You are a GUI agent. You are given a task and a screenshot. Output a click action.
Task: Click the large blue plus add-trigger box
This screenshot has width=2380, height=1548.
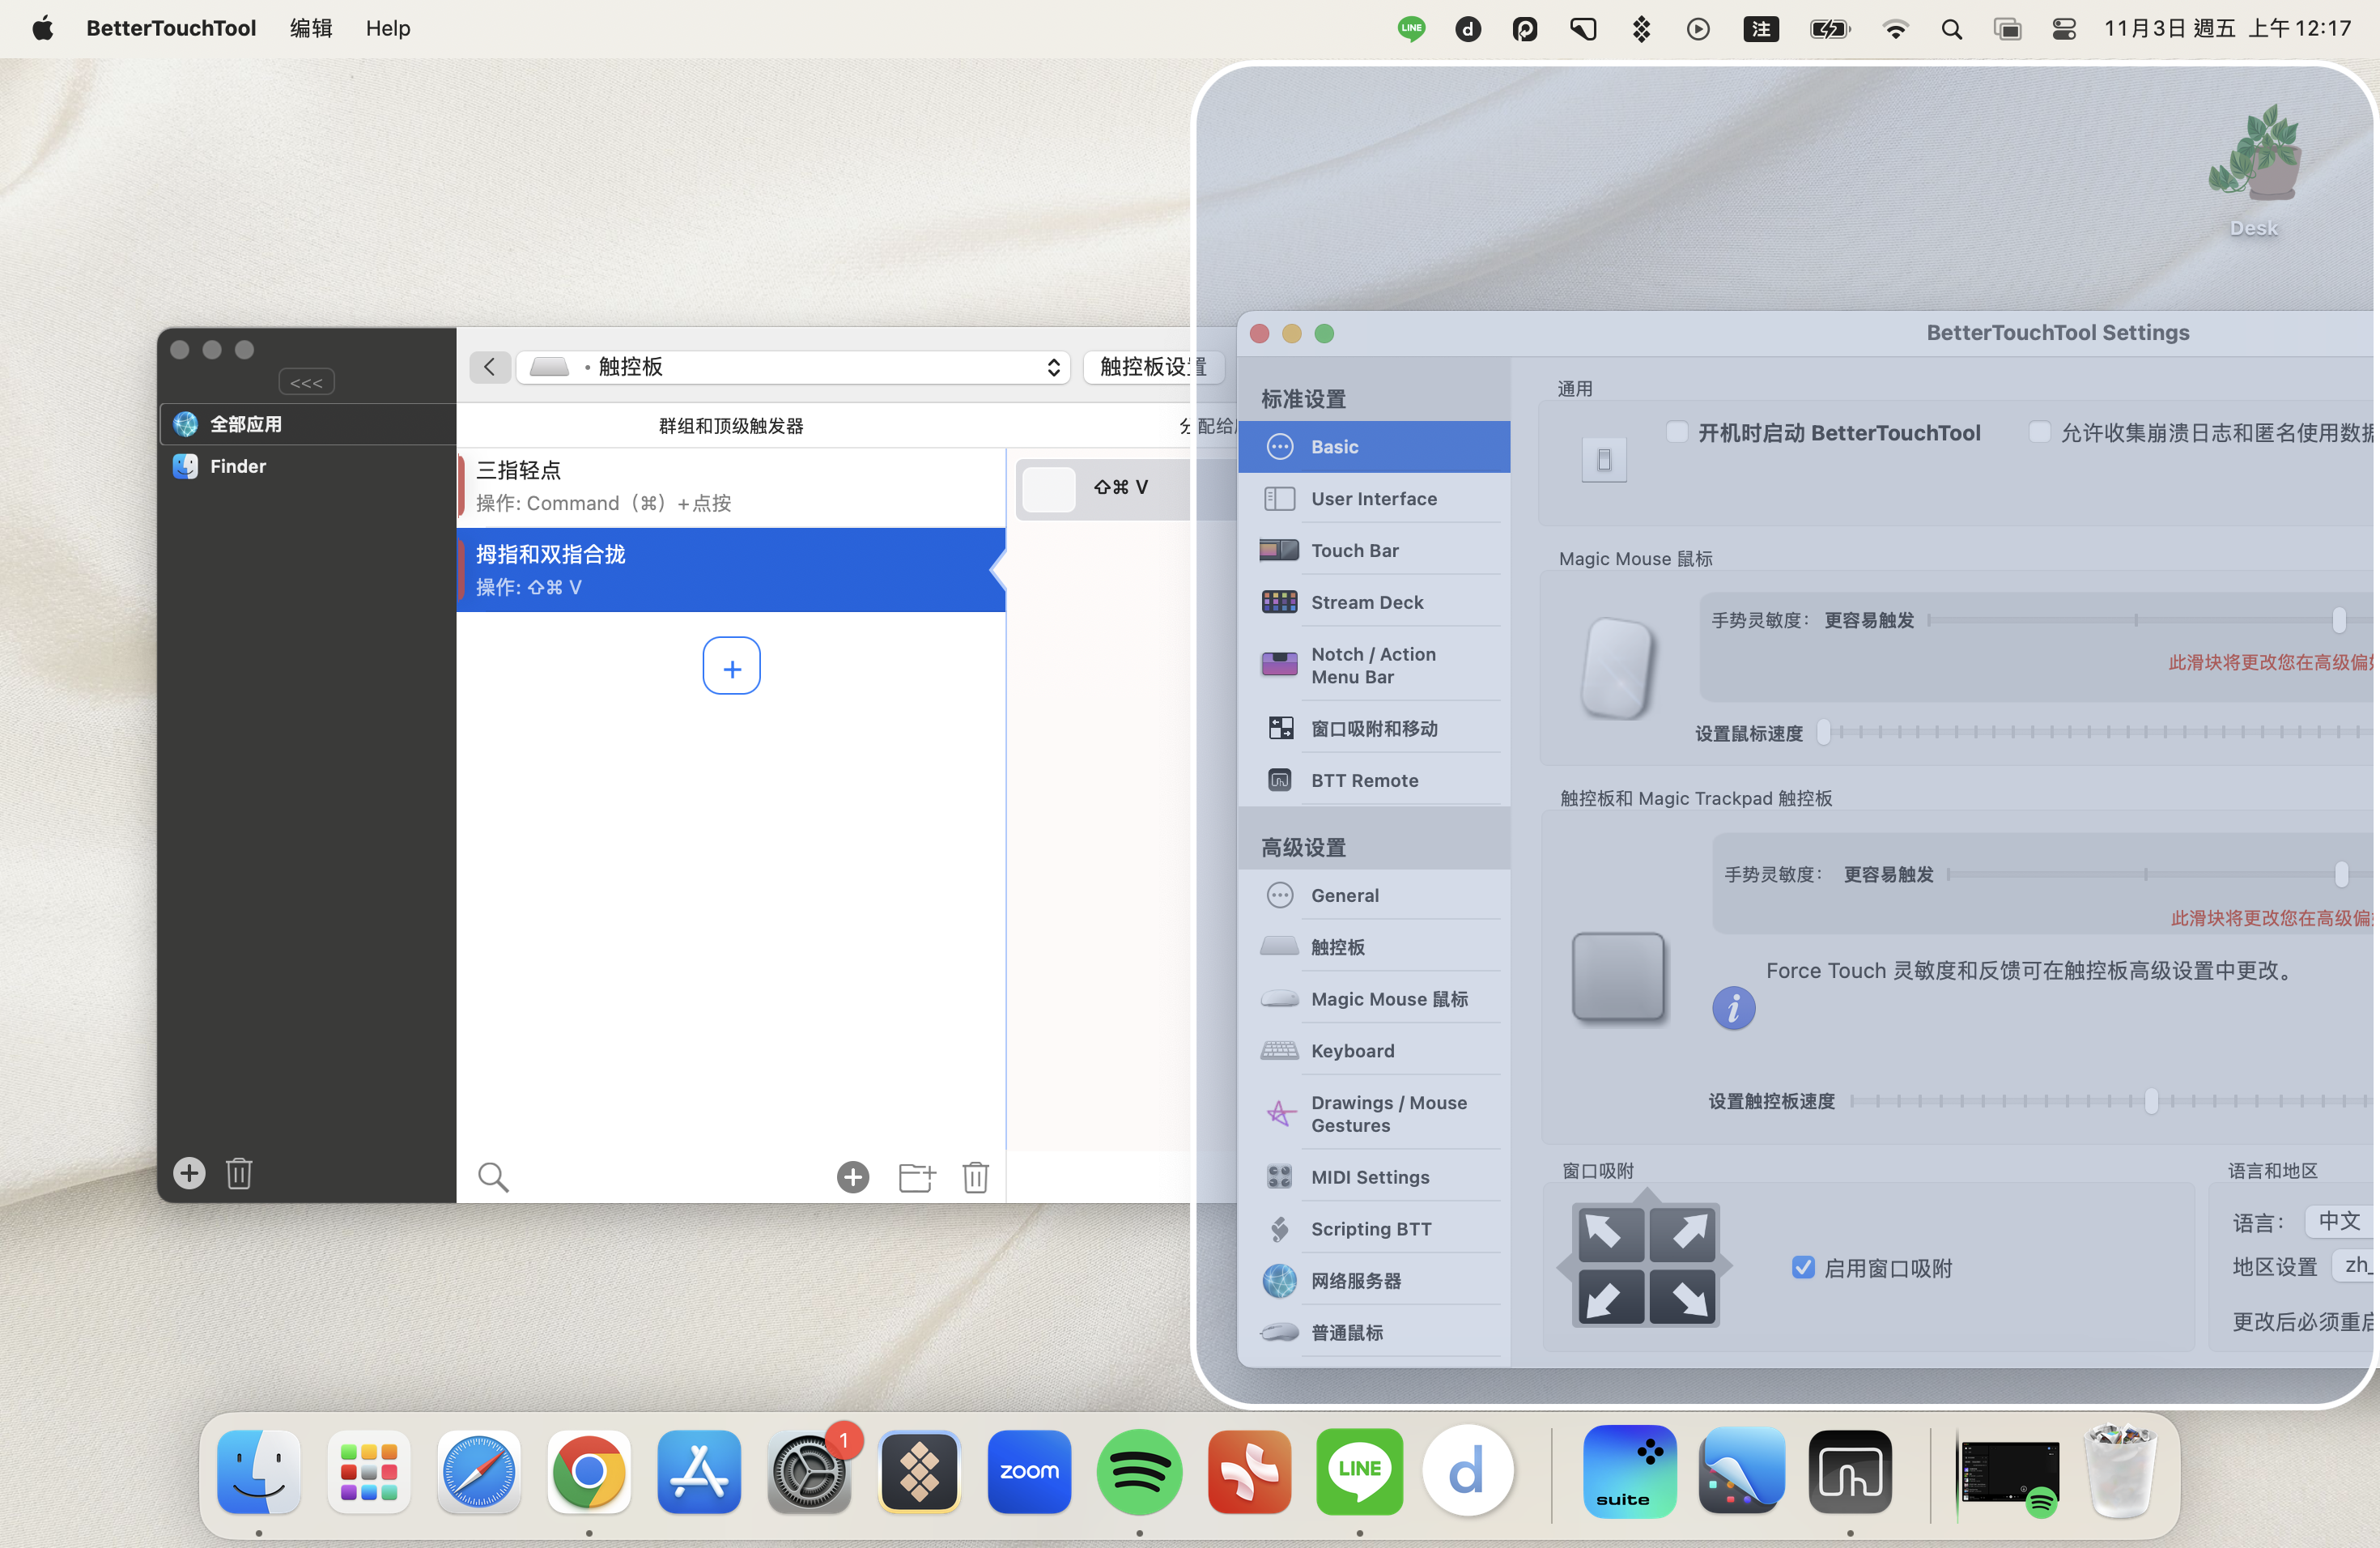pos(732,666)
